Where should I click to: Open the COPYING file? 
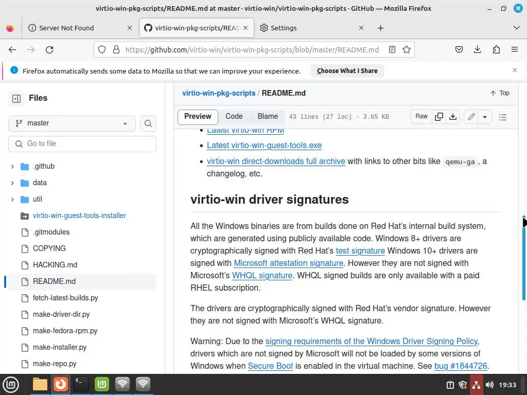[x=49, y=248]
